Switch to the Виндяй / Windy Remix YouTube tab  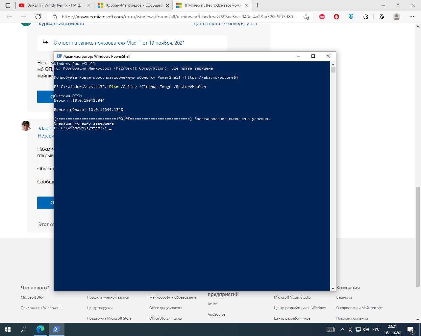[x=55, y=5]
